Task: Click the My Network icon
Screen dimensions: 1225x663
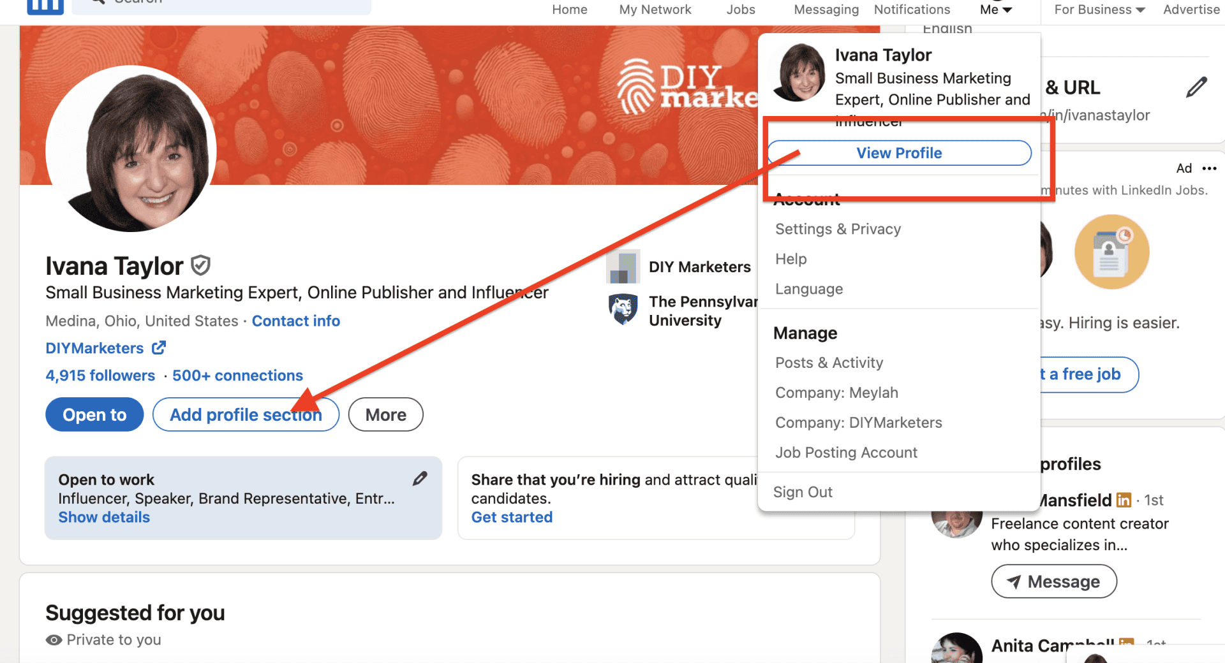Action: point(655,9)
